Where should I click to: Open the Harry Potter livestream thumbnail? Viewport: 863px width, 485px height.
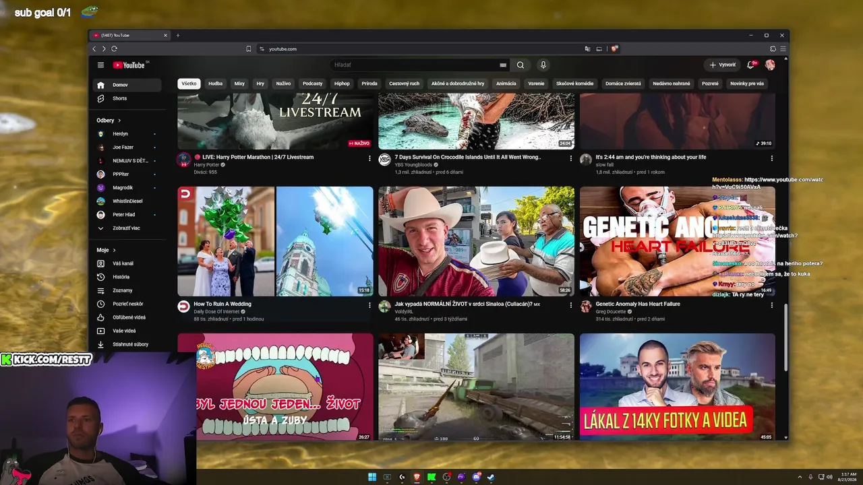tap(275, 121)
